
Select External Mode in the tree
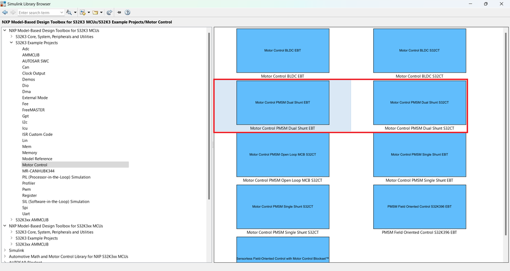pos(35,97)
